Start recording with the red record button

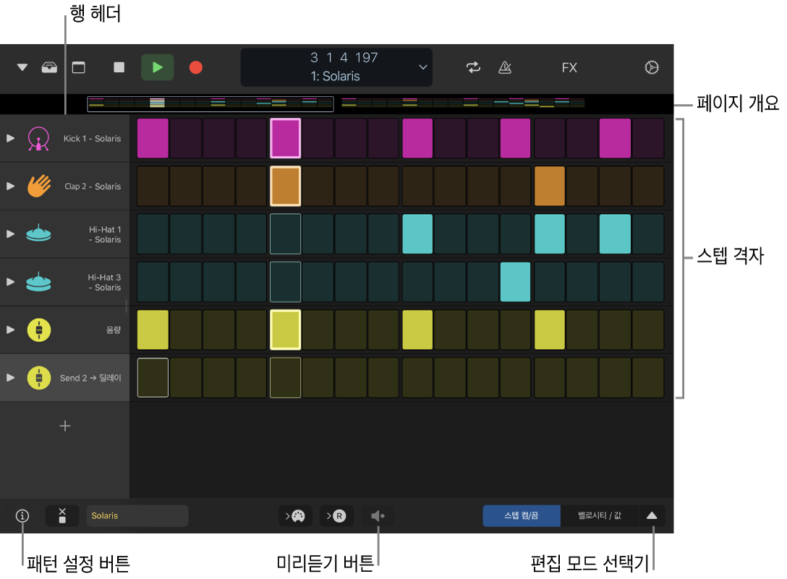(x=196, y=67)
